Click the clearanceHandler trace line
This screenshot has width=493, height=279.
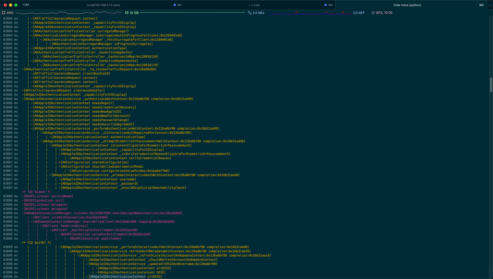[x=63, y=90]
